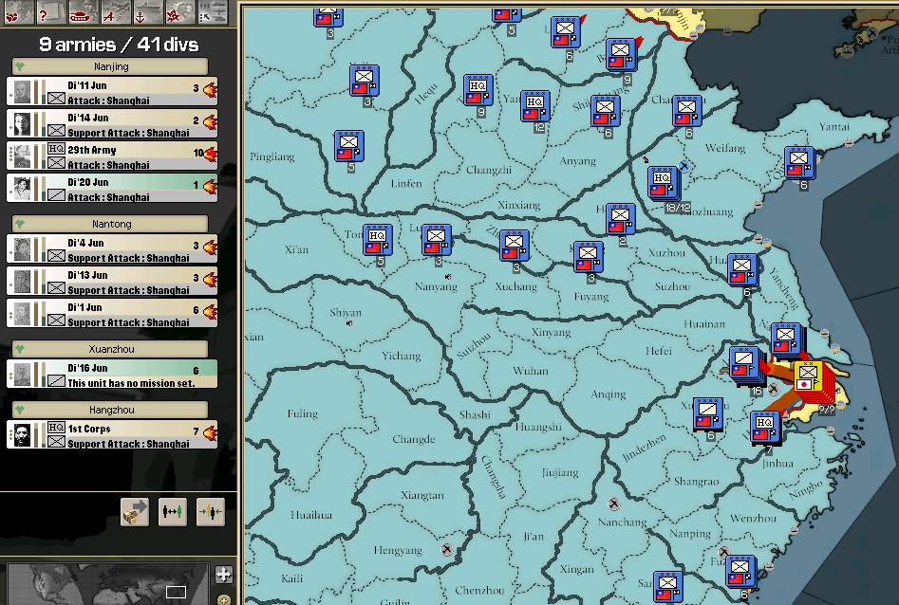Click the merge units button
This screenshot has height=605, width=899.
click(x=211, y=511)
